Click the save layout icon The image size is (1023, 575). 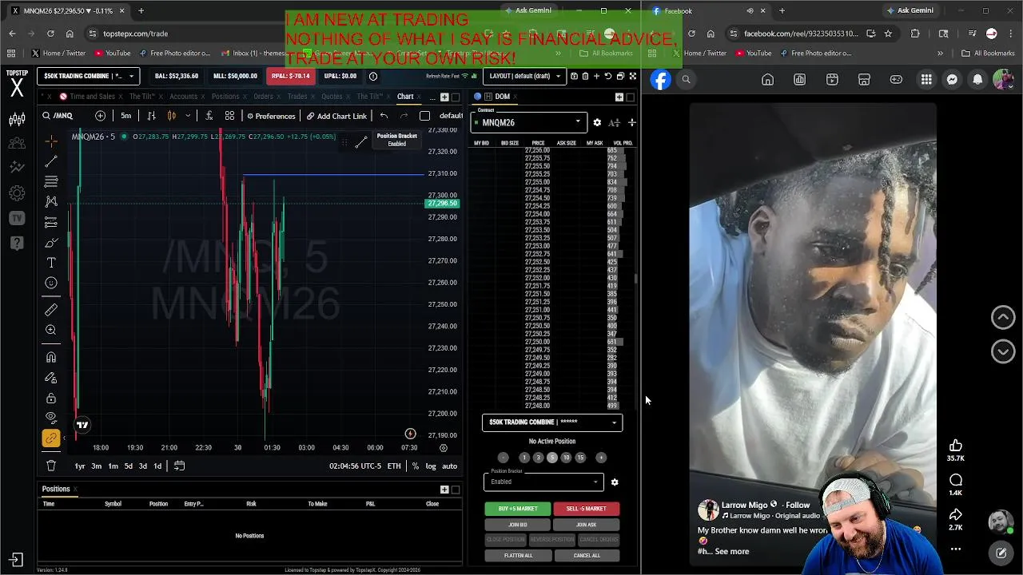(574, 76)
